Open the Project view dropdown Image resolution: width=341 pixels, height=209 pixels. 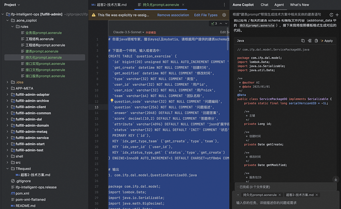[12, 5]
